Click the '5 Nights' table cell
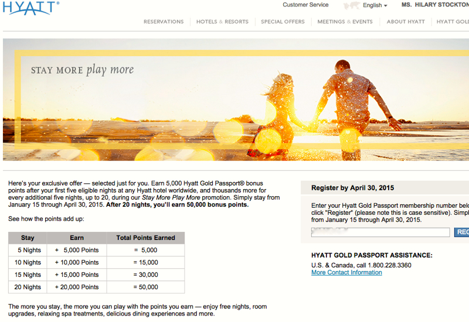The width and height of the screenshot is (469, 322). 28,251
